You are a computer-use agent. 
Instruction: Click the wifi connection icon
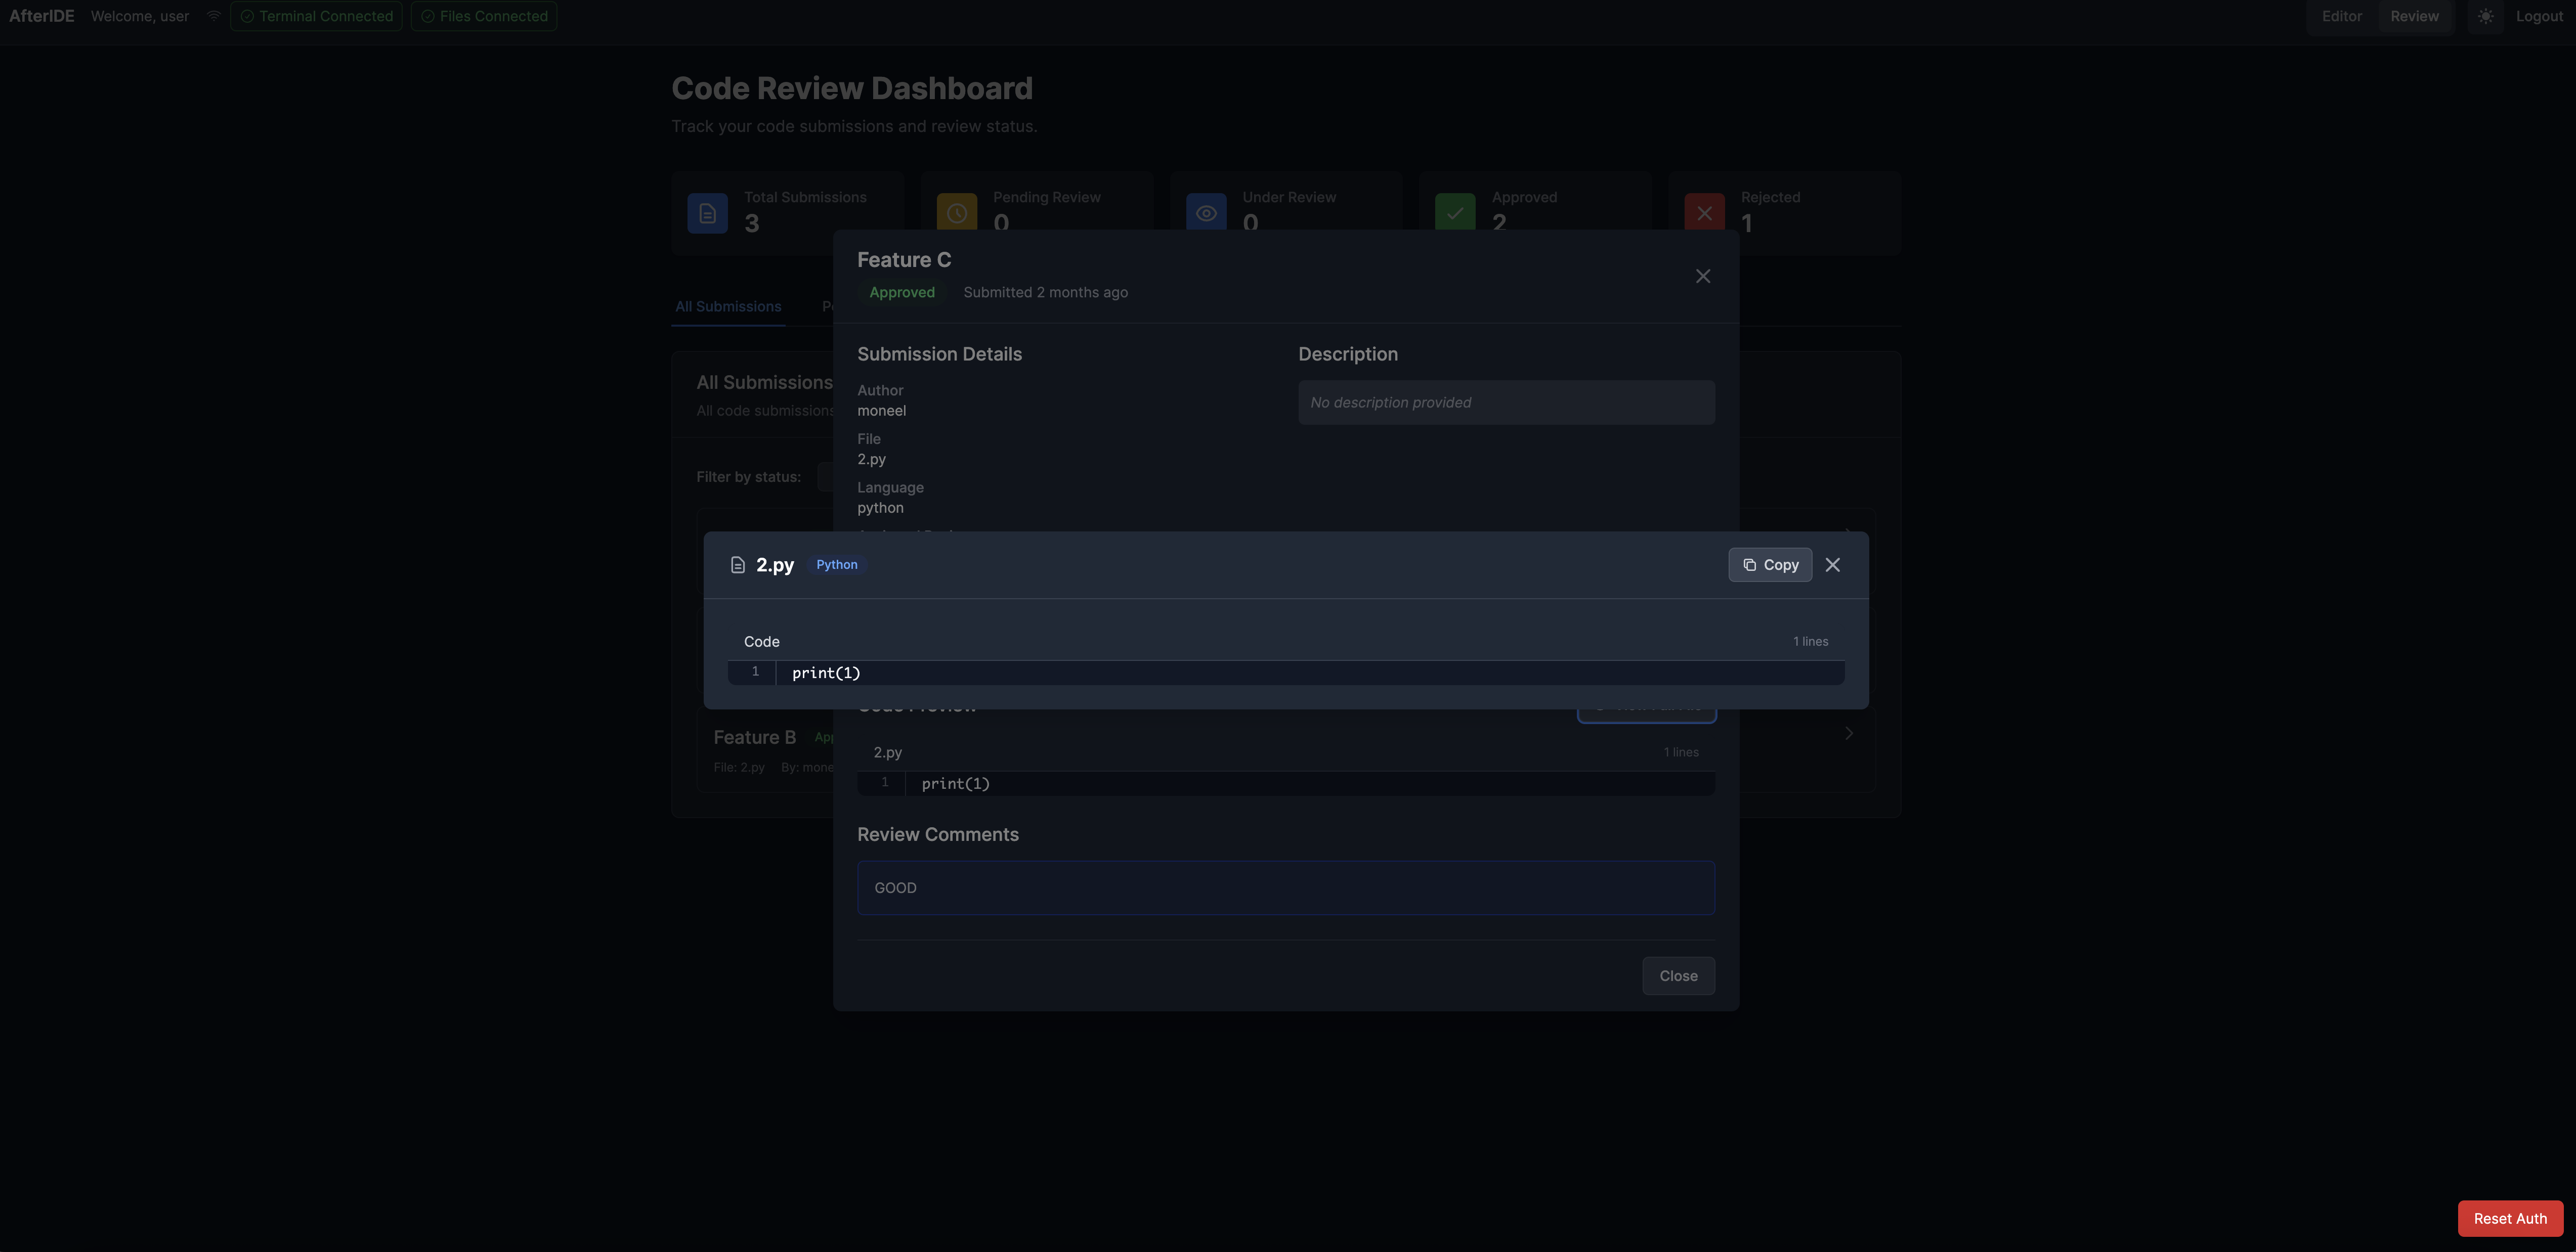click(213, 16)
